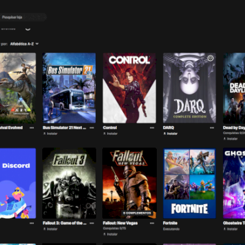Click Instalar under Fallout 3
Image resolution: width=245 pixels, height=245 pixels.
(x=50, y=229)
